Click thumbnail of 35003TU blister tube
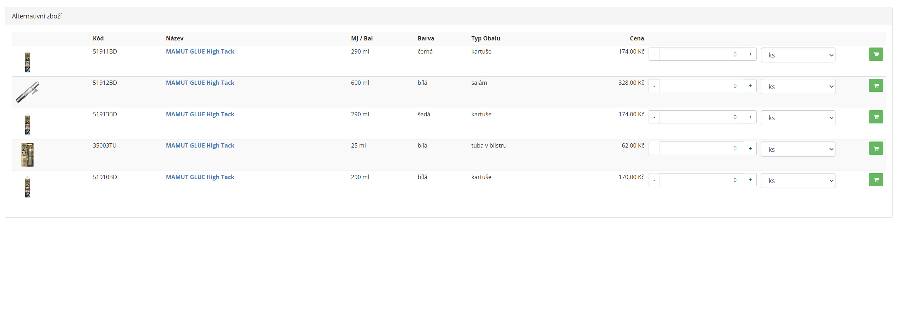Viewport: 900px width, 310px height. coord(27,155)
